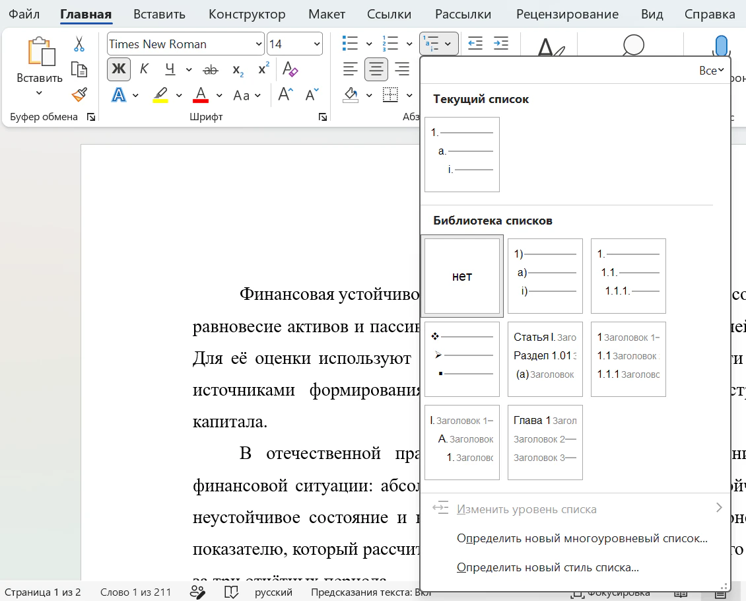Open borders dropdown arrow
The width and height of the screenshot is (746, 601).
point(409,95)
